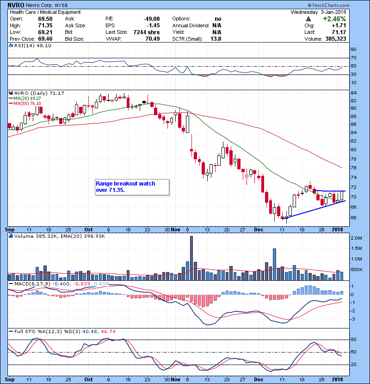The height and width of the screenshot is (384, 370).
Task: Click the Volume panel bar icon
Action: (11, 236)
